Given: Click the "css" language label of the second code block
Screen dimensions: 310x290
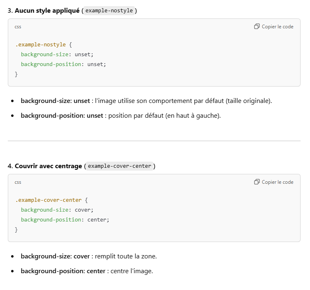Looking at the screenshot, I should coord(18,182).
